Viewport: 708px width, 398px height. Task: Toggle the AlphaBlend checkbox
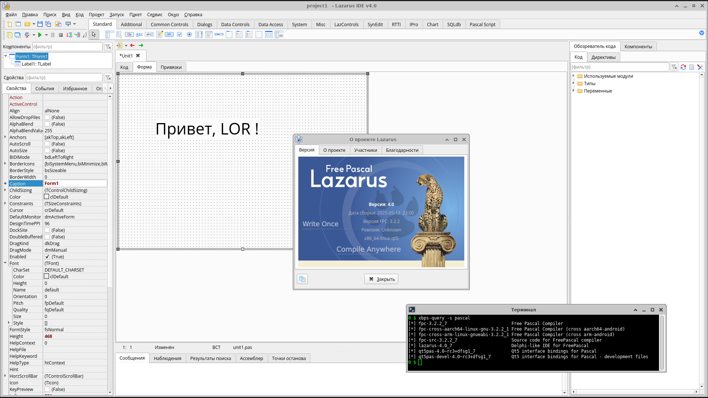47,124
